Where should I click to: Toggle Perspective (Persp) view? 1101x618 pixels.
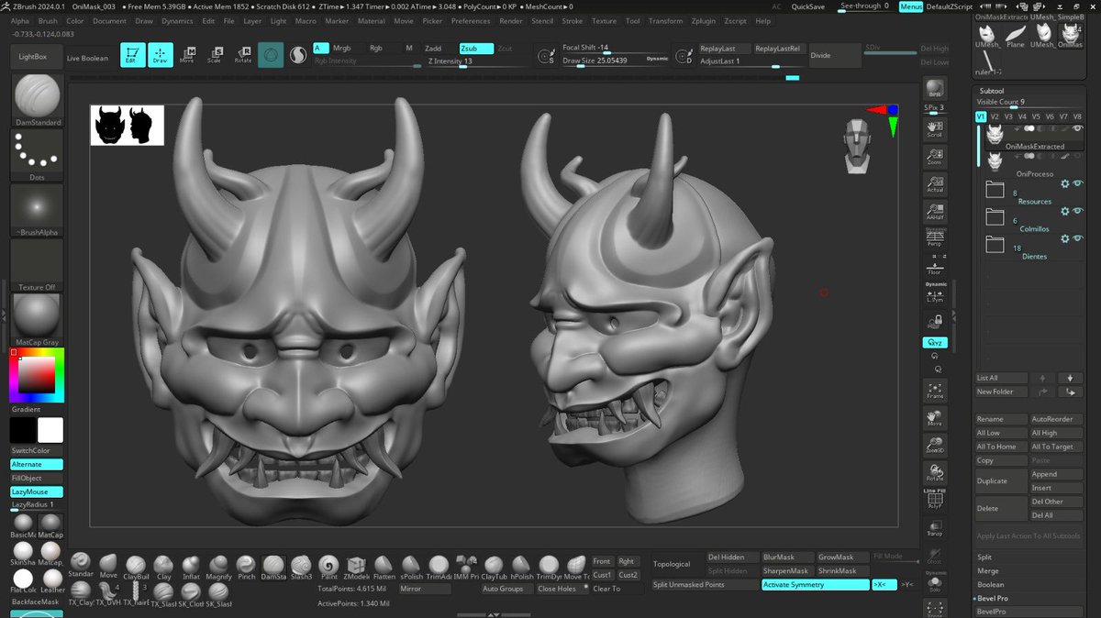click(x=935, y=238)
